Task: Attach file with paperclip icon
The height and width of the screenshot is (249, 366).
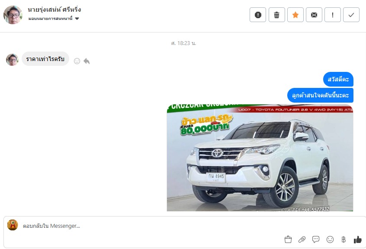Action: tap(302, 239)
